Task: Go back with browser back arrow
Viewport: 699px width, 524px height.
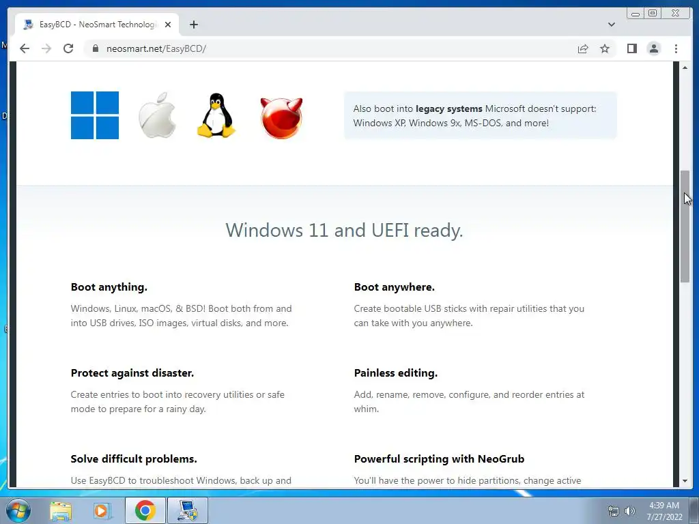Action: pos(25,48)
